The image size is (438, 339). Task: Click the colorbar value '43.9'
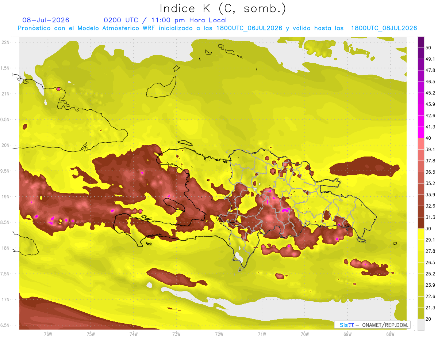430,104
